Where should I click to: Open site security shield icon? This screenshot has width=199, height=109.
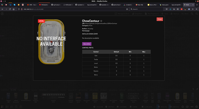pos(19,9)
